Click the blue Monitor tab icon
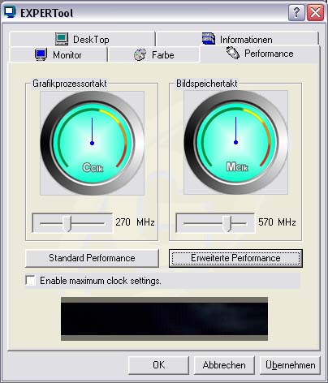Image resolution: width=328 pixels, height=383 pixels. [41, 54]
